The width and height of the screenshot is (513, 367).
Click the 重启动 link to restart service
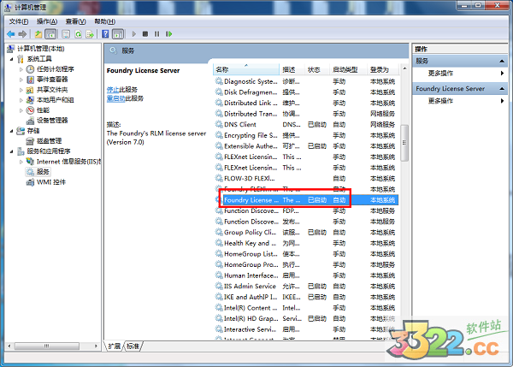pos(115,98)
